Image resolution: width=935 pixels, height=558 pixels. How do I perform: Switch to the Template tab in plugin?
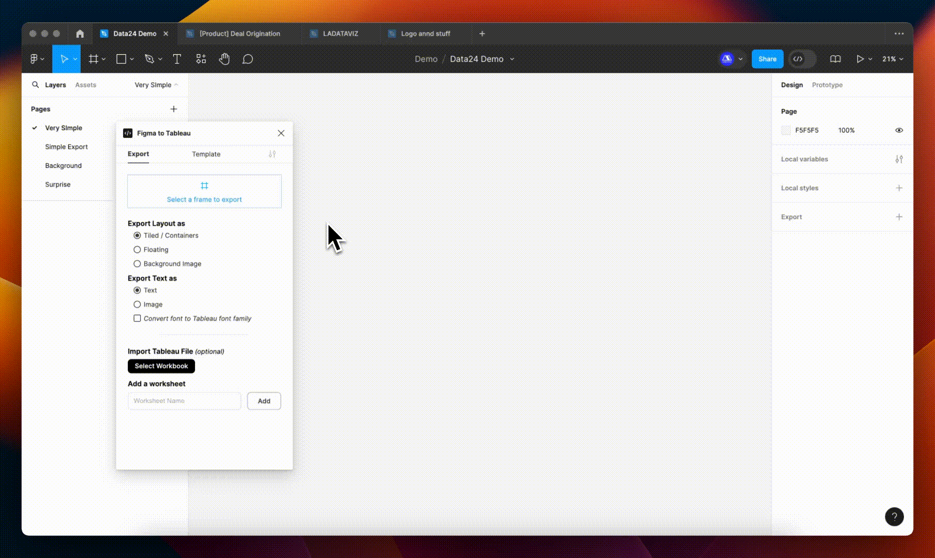(x=206, y=154)
